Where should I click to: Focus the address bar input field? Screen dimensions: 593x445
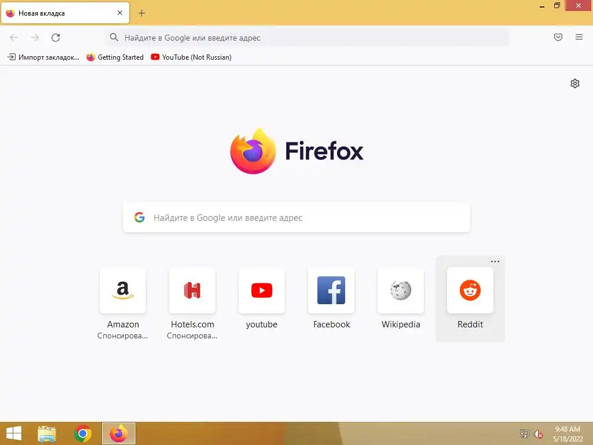click(307, 38)
